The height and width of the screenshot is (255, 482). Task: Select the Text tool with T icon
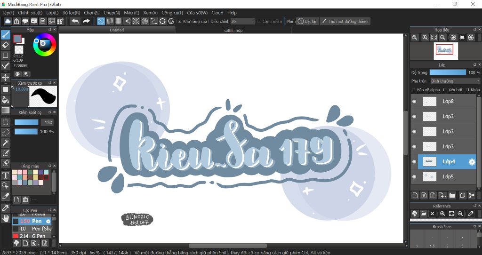(6, 175)
